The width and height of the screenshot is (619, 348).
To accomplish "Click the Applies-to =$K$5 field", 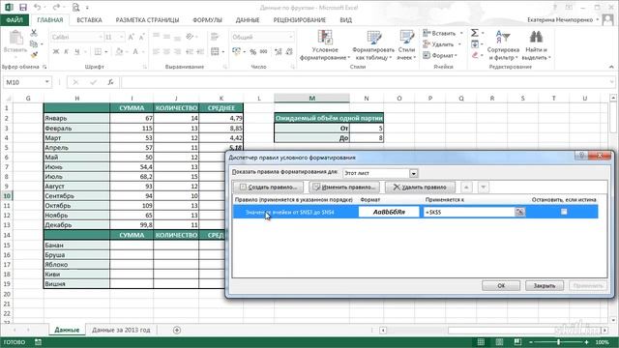I will point(469,213).
